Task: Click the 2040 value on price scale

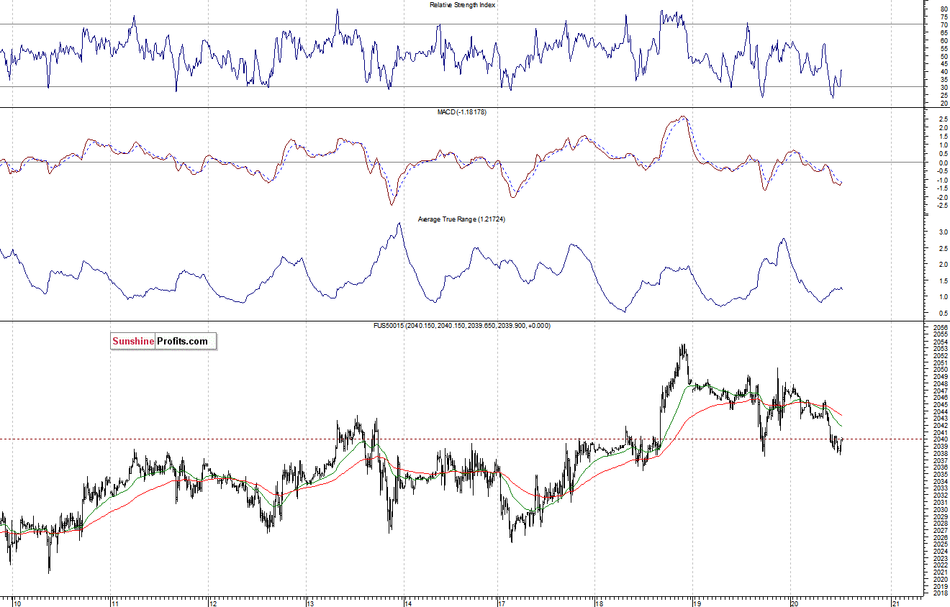Action: [x=941, y=439]
